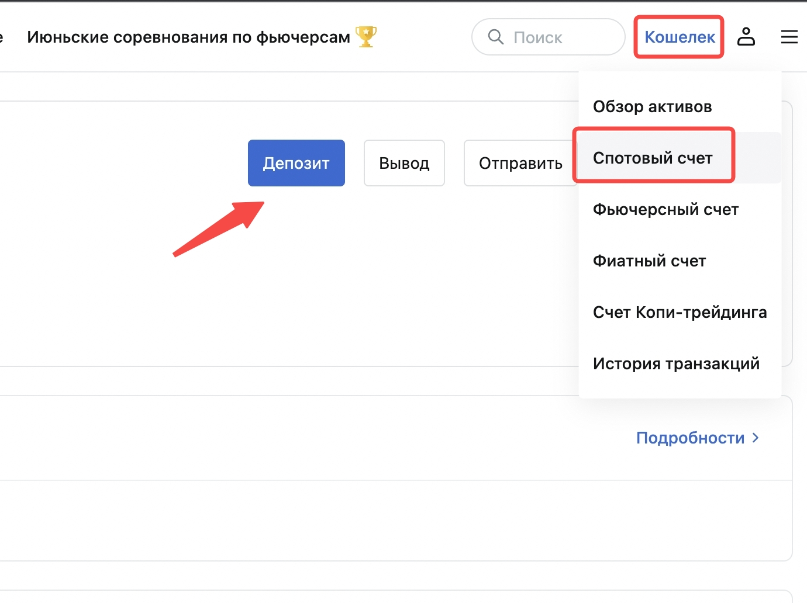This screenshot has width=807, height=603.
Task: Open the Кошелек wallet menu
Action: point(680,37)
